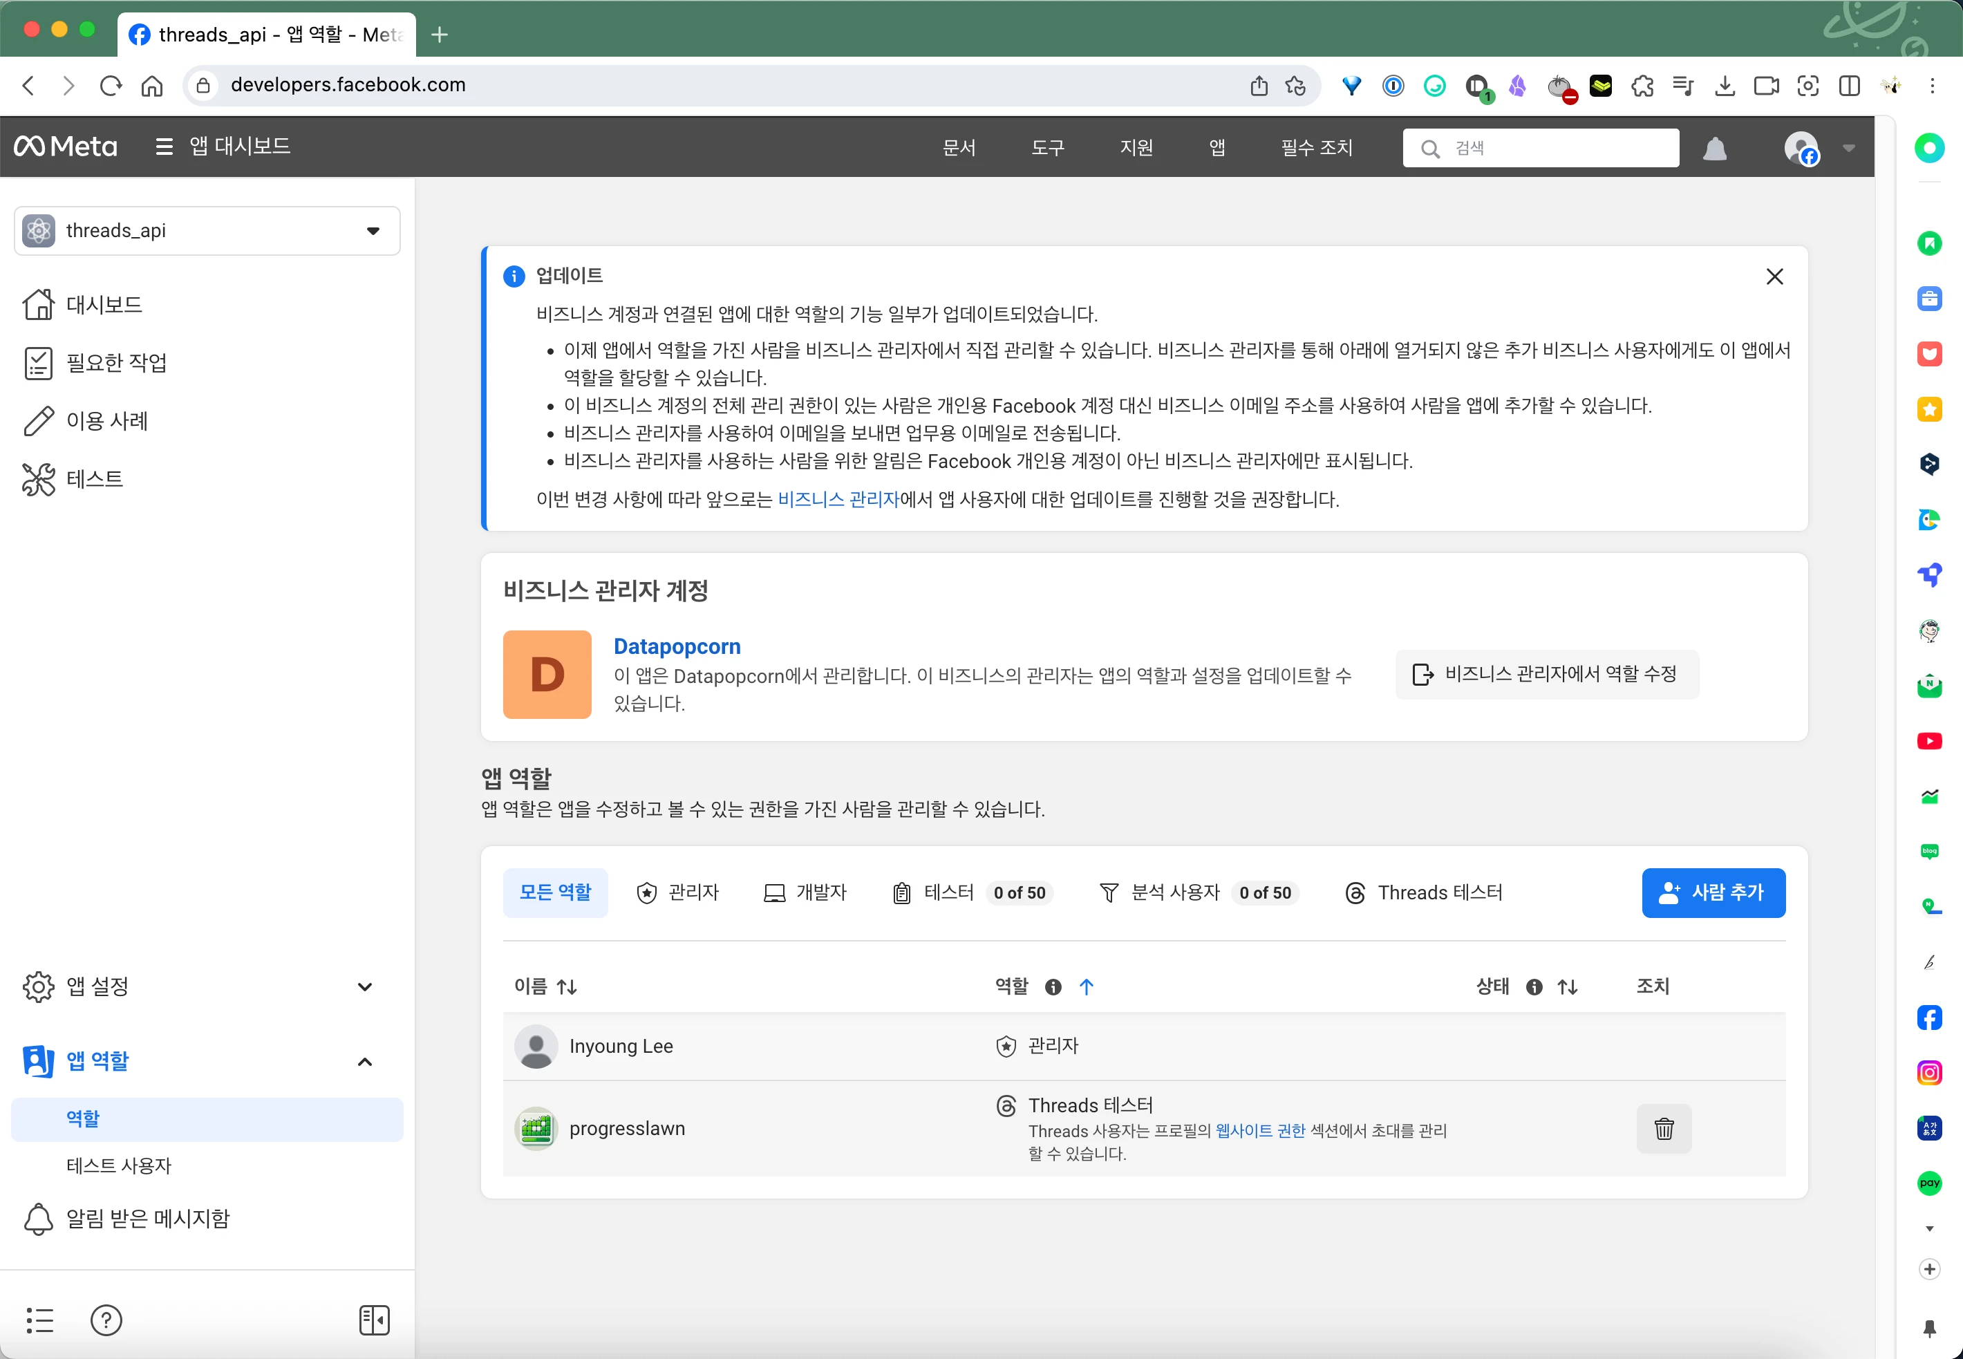Open the notifications bell in Meta header
This screenshot has width=1963, height=1359.
pos(1714,148)
